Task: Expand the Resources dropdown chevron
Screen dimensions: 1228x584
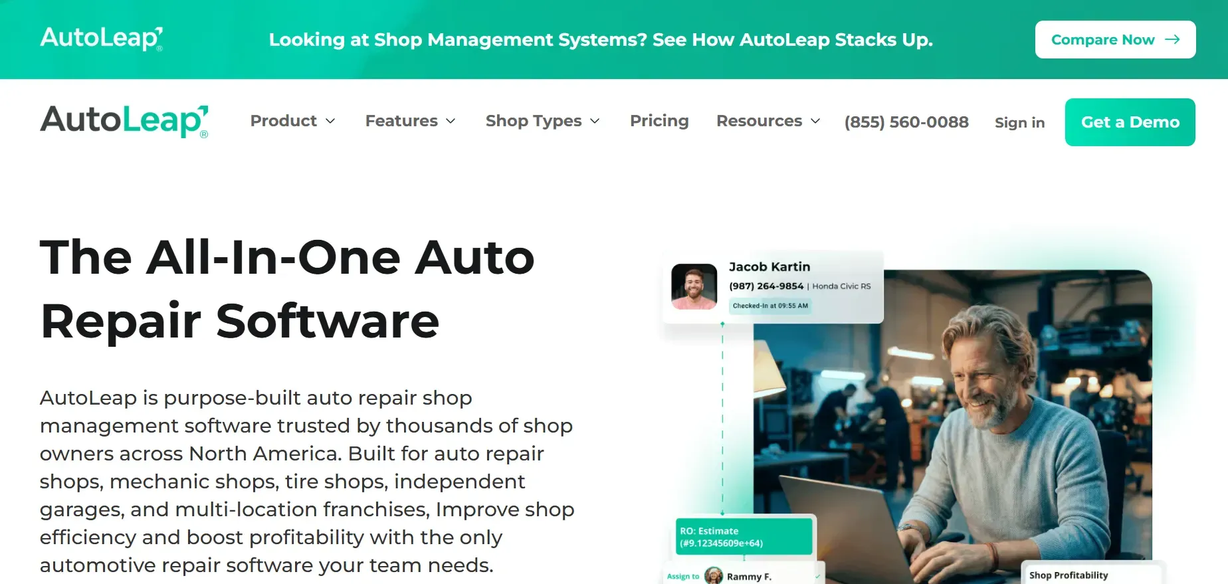Action: pyautogui.click(x=815, y=122)
